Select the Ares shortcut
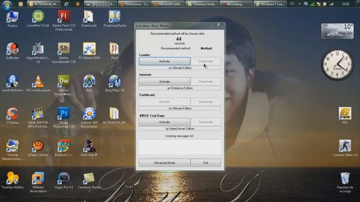This screenshot has height=202, width=360. [89, 84]
